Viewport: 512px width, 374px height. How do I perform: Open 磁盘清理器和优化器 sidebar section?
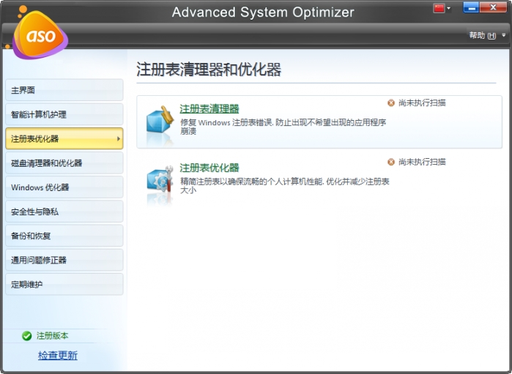pos(64,163)
